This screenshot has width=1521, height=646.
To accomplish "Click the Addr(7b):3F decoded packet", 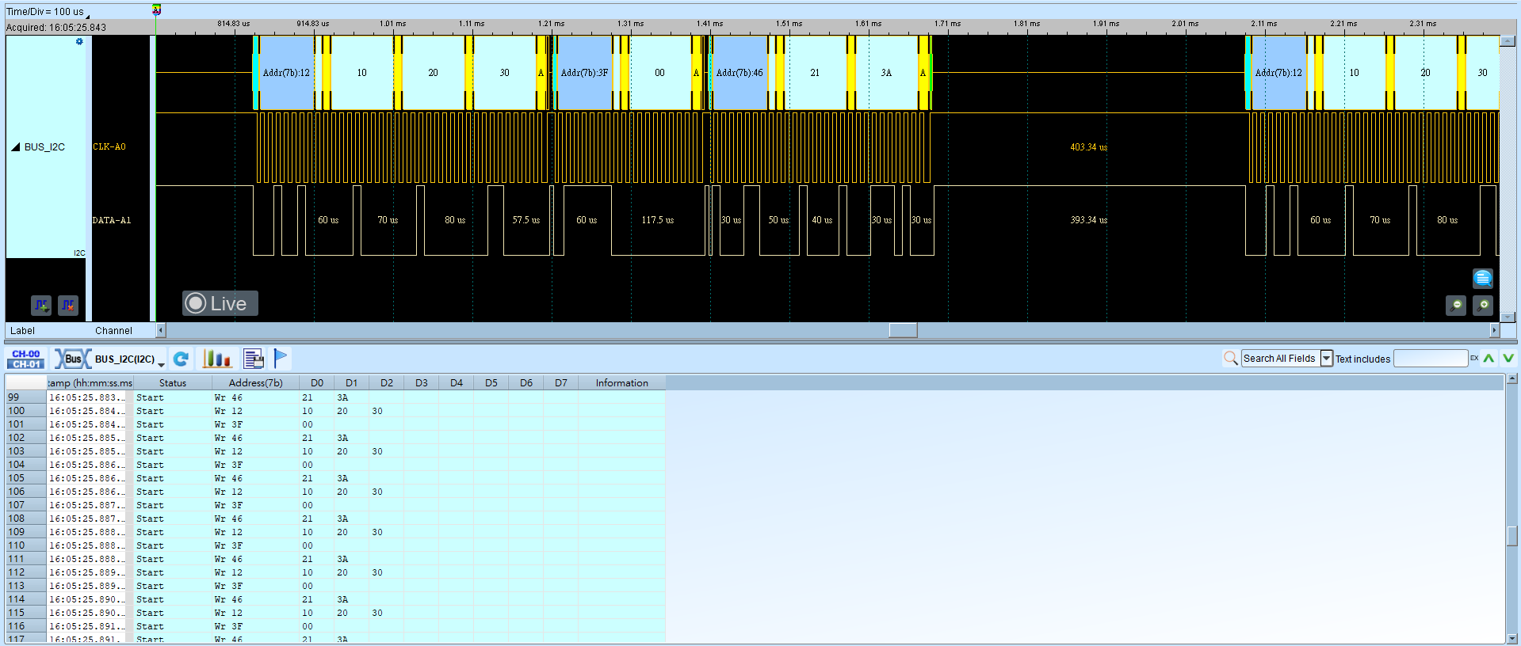I will pyautogui.click(x=584, y=73).
